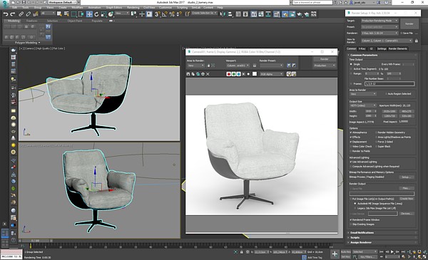Enable Render Hidden Geometry checkbox
Viewport: 428px width, 260px height.
376,132
